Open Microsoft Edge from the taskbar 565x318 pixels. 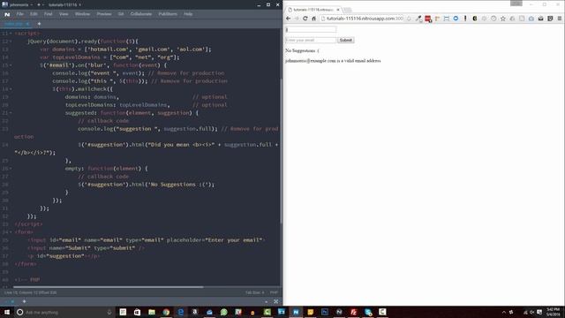click(x=180, y=312)
